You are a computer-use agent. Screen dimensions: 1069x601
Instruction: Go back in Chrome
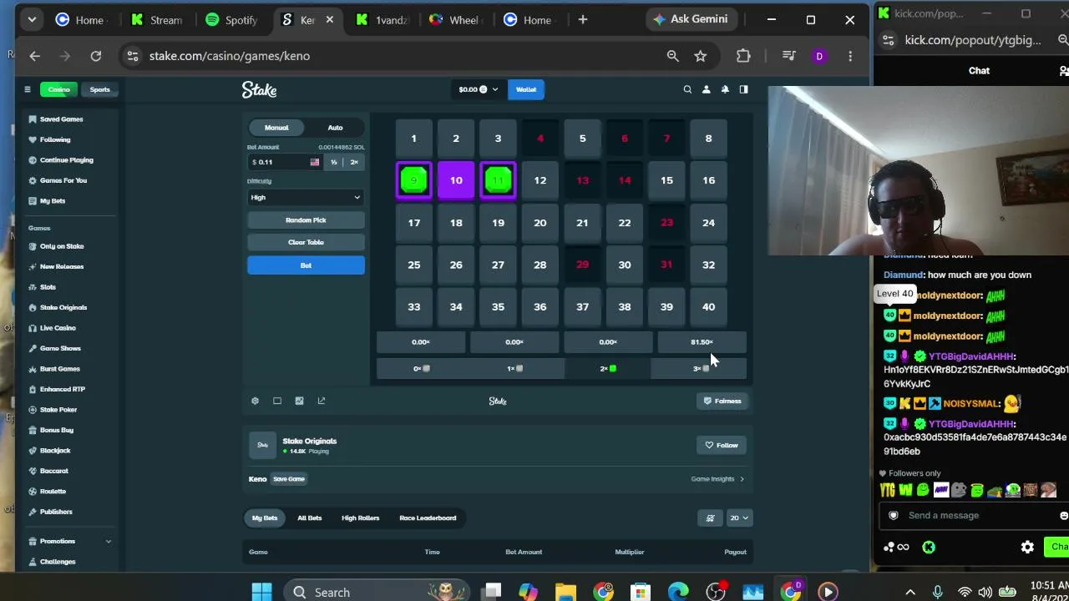tap(35, 56)
